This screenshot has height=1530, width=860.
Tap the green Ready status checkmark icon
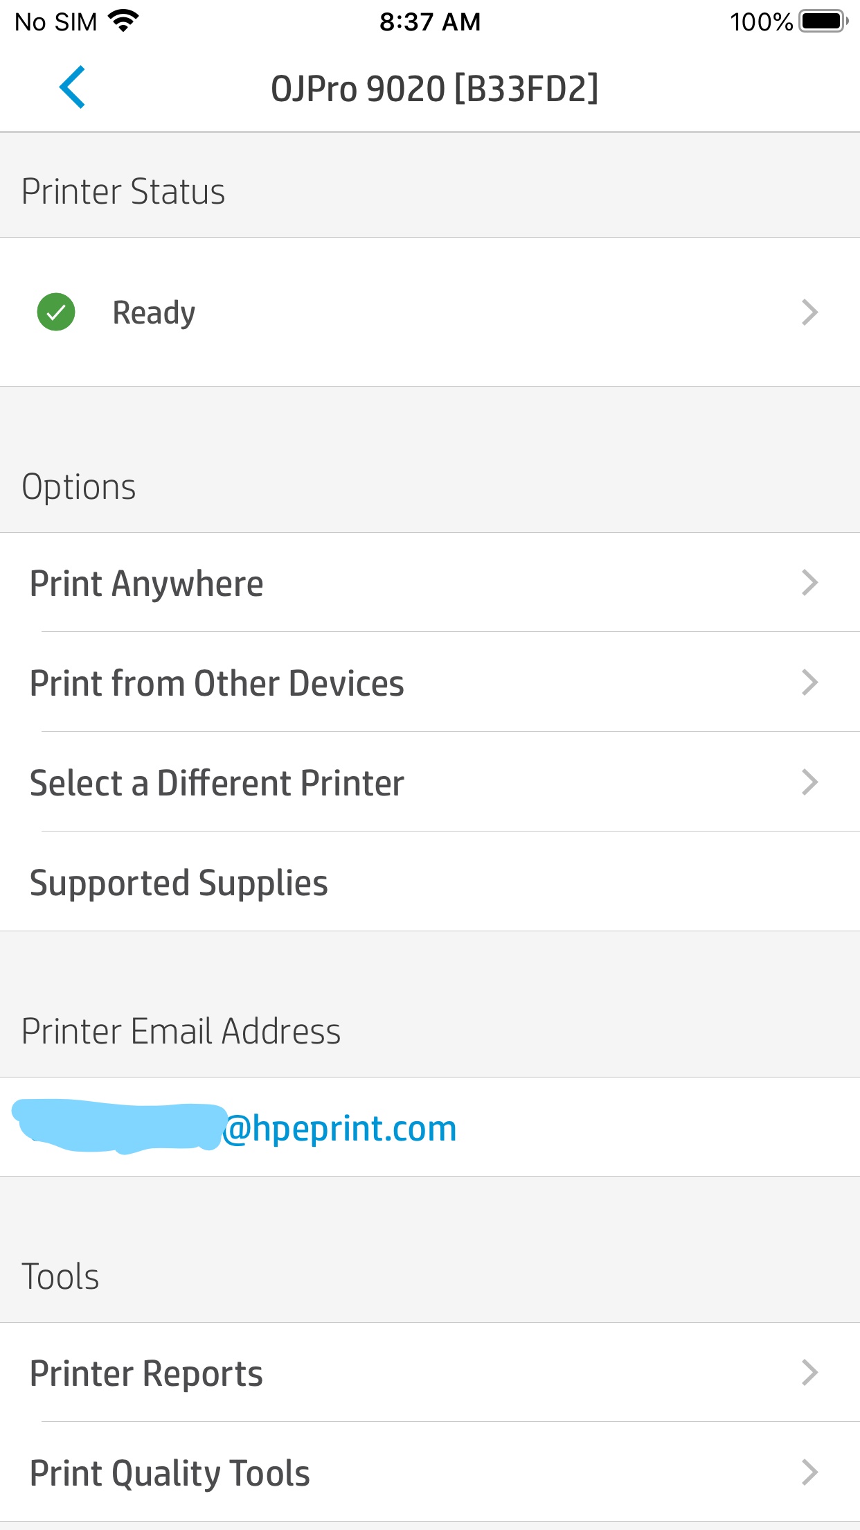point(56,312)
